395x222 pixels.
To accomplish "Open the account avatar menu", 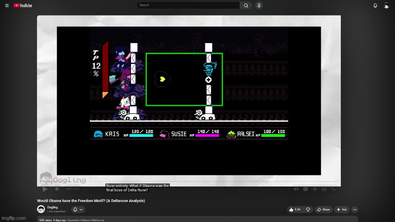I will click(x=387, y=5).
